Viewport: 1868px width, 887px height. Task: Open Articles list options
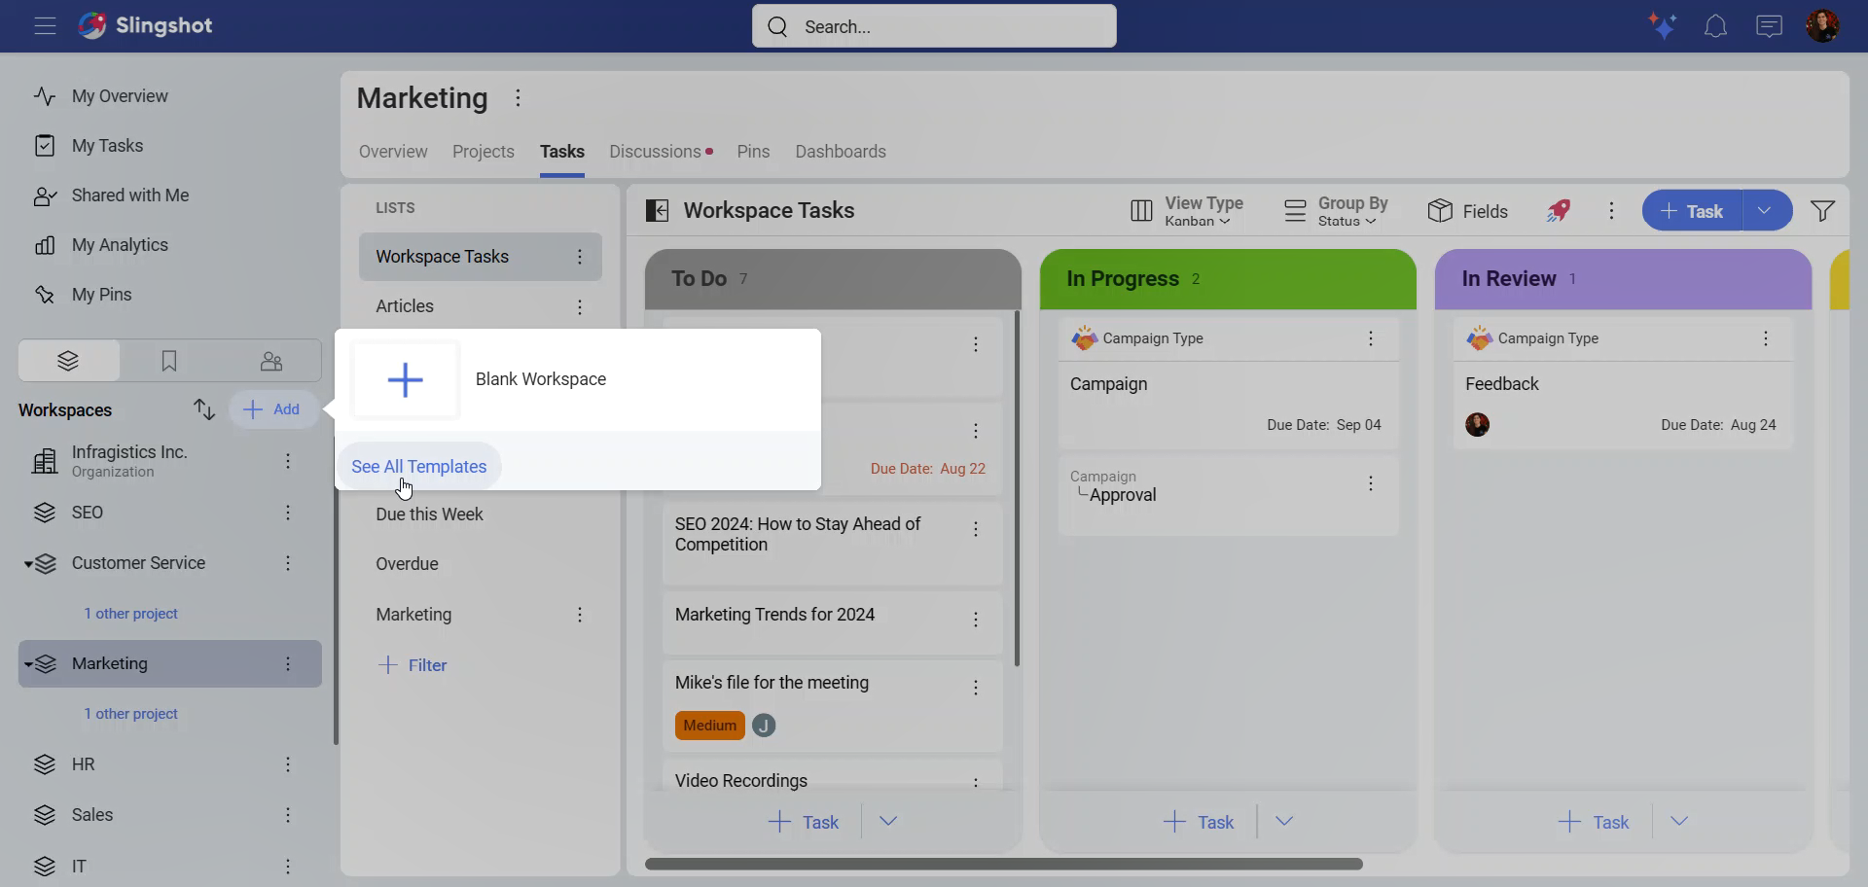[580, 307]
